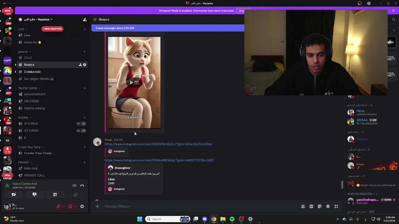Share your screen from voice panel
This screenshot has height=224, width=399.
point(34,194)
